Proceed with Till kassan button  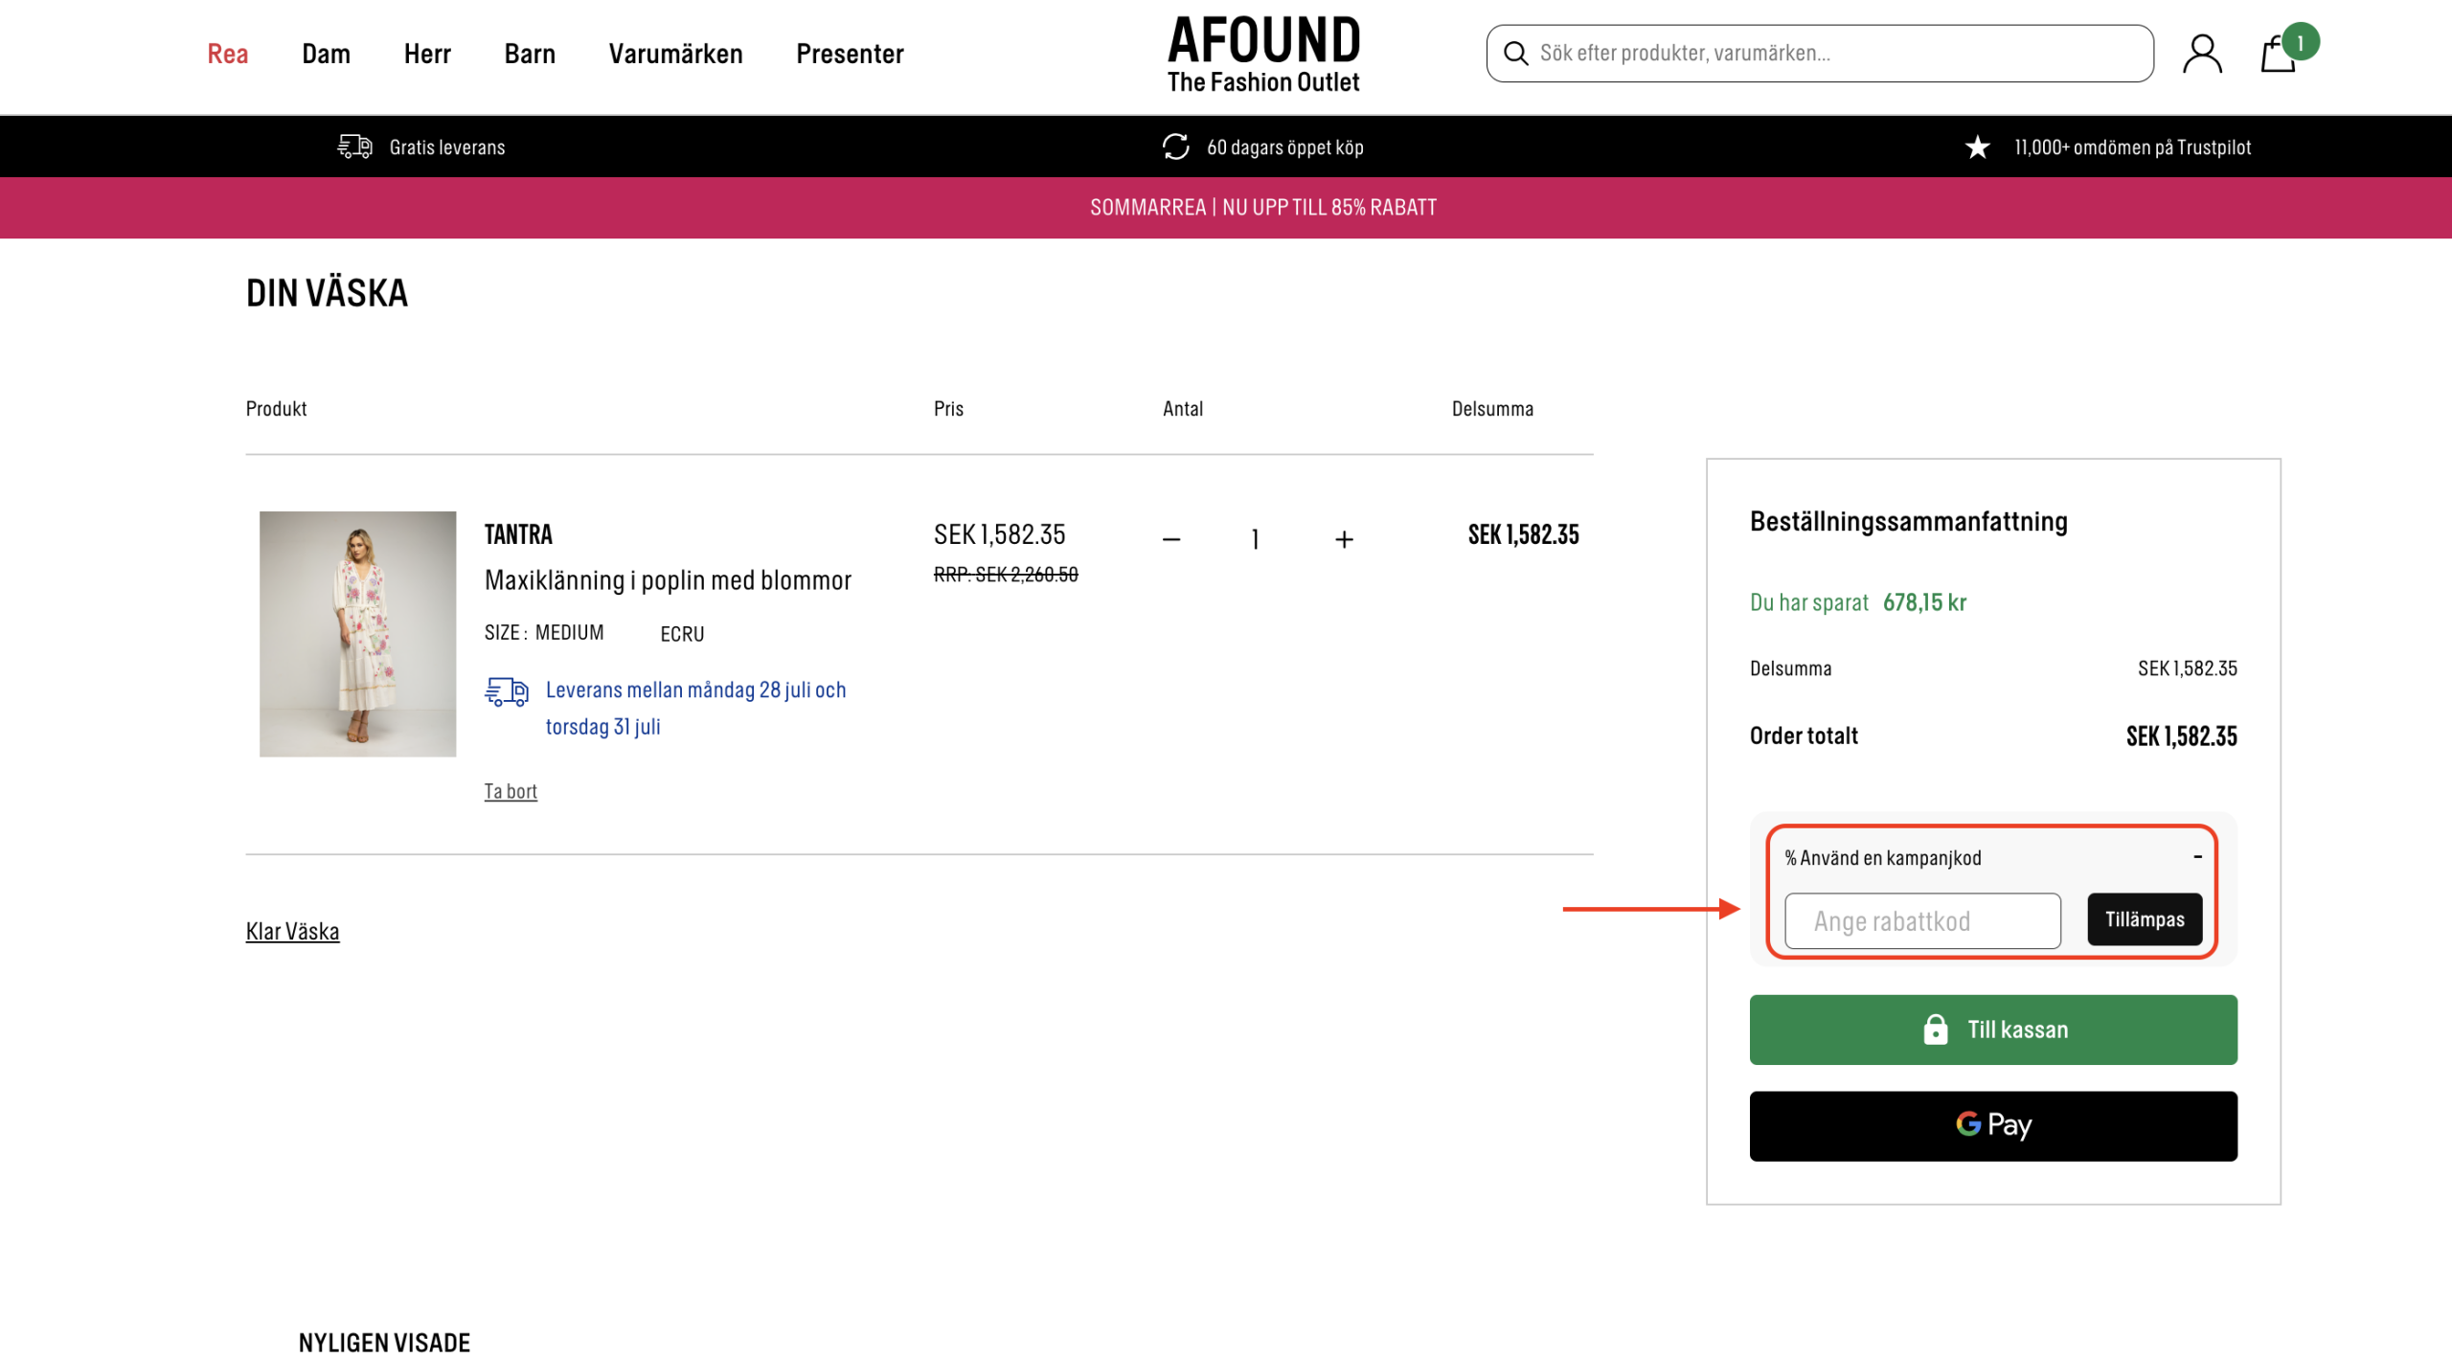coord(1993,1030)
